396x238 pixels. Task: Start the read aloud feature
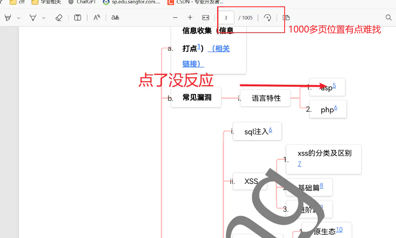pos(97,18)
